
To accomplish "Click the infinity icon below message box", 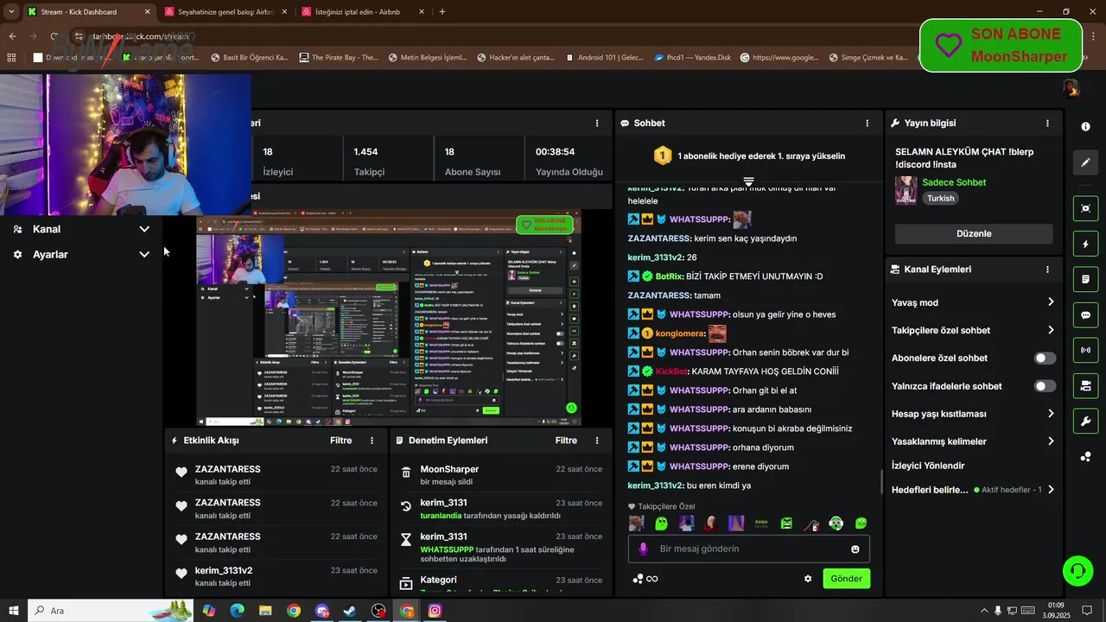I will (x=652, y=579).
